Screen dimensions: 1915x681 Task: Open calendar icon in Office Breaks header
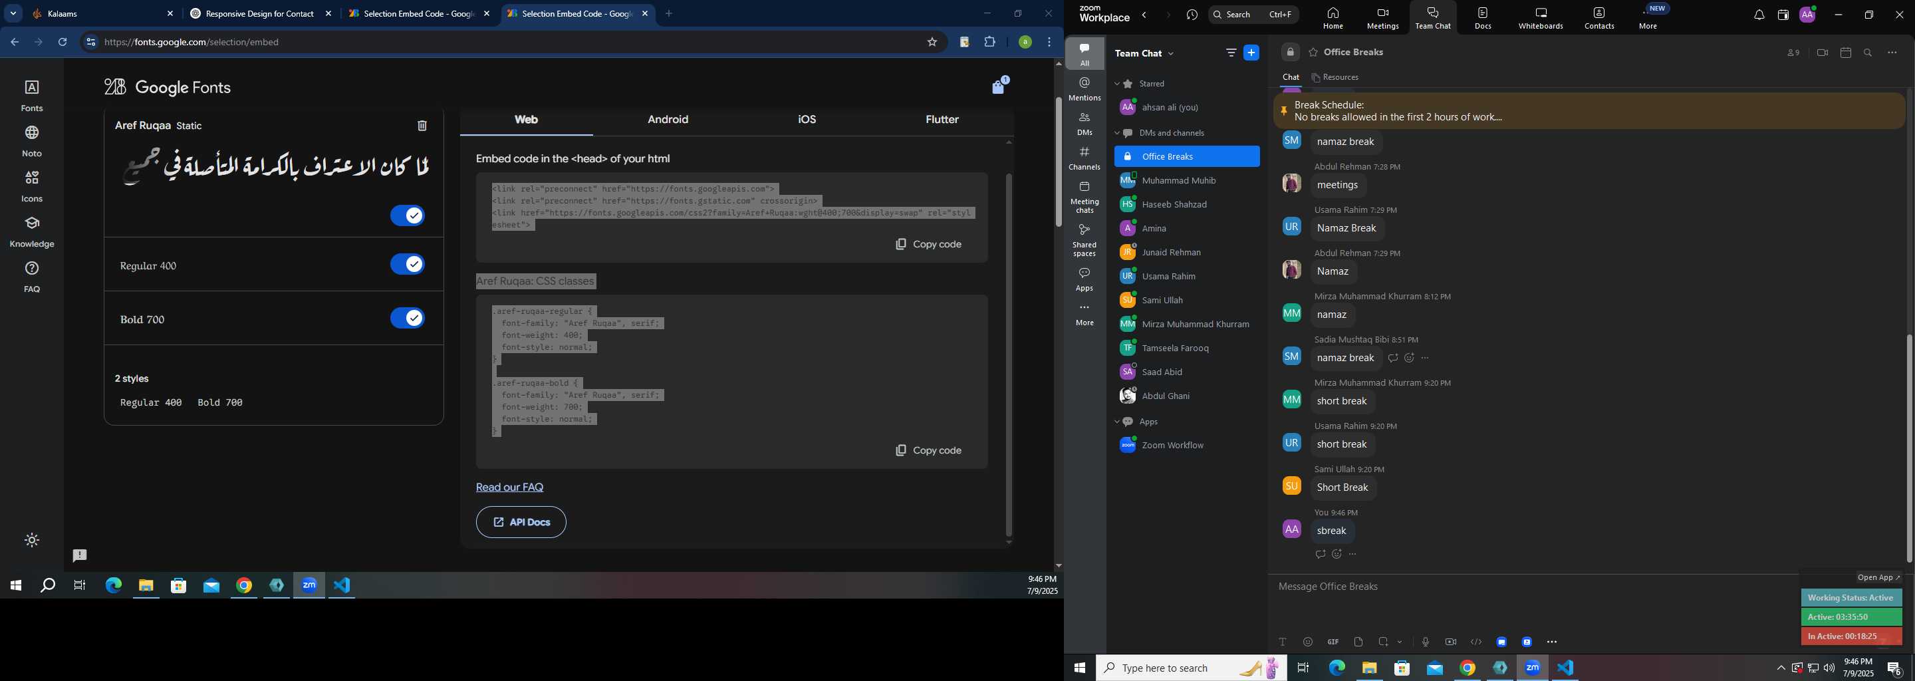coord(1846,53)
